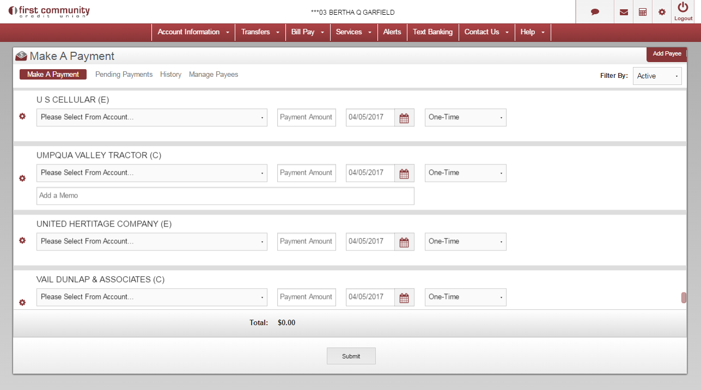Open the calculator icon in header

click(x=643, y=12)
